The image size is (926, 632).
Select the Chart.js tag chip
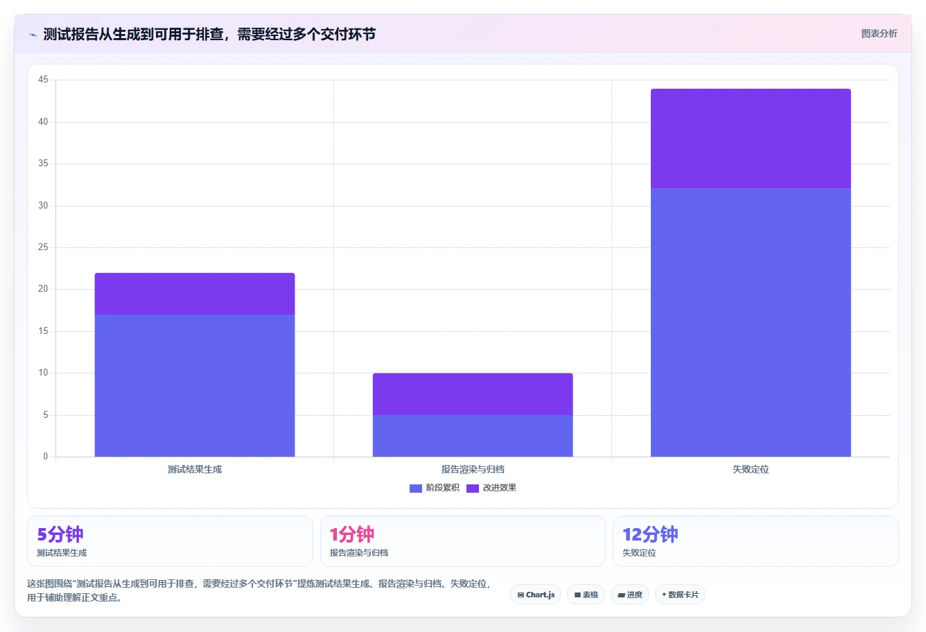pos(536,595)
